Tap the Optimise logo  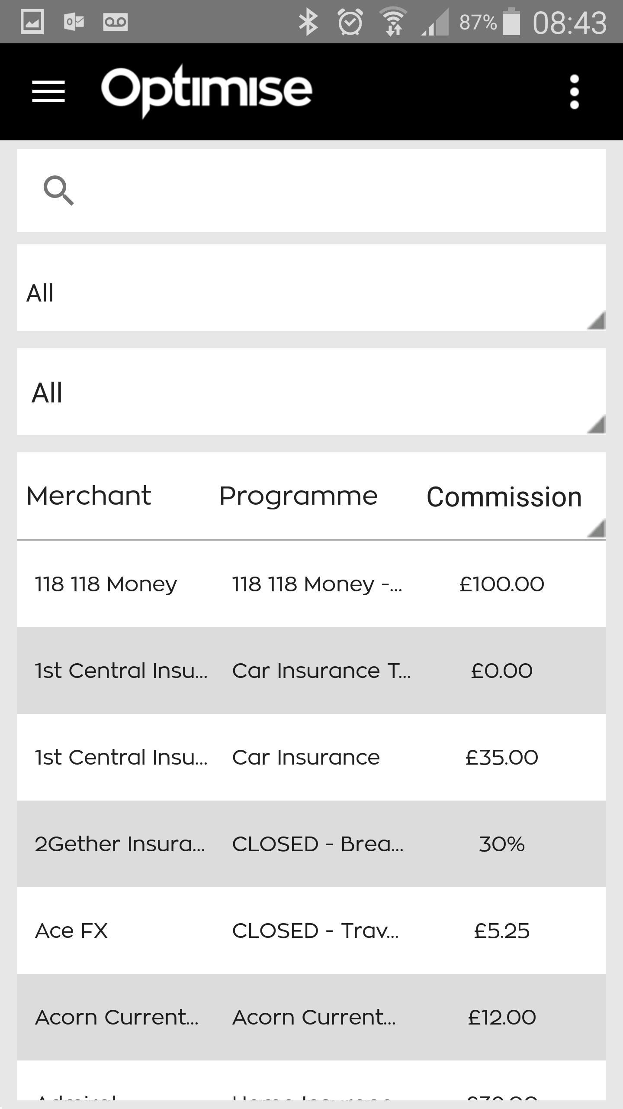point(207,90)
